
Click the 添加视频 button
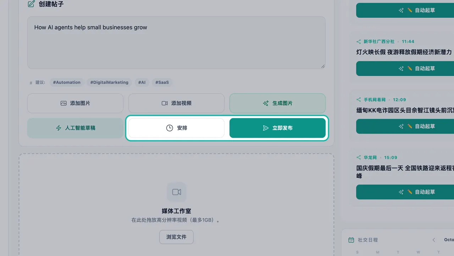176,103
